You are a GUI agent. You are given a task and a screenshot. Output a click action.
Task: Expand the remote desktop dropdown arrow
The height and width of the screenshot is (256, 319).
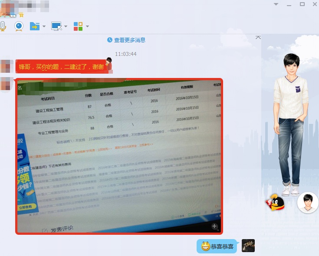[66, 26]
